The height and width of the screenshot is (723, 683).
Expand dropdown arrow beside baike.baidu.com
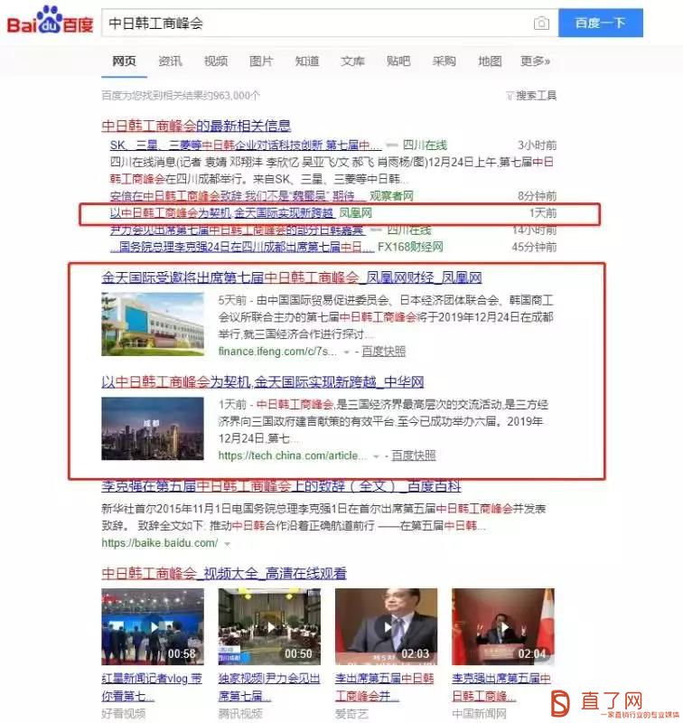227,544
